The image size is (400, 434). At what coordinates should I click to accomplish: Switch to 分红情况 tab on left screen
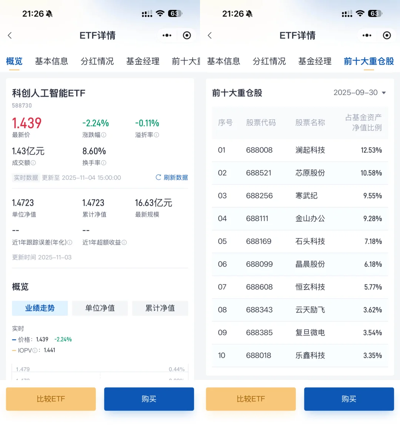click(x=97, y=61)
